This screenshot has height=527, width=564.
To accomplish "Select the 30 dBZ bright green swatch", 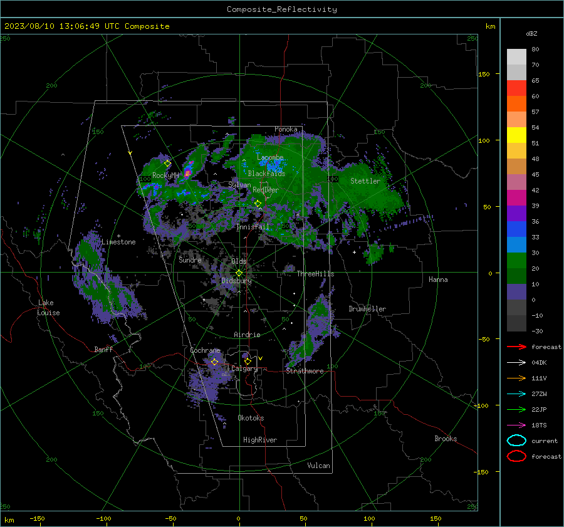I will [516, 261].
